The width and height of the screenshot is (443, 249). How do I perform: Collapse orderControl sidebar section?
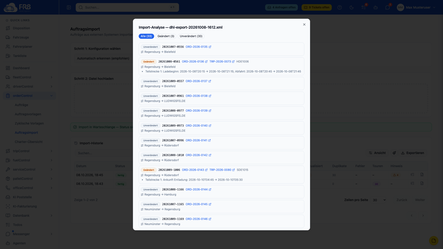(29, 96)
